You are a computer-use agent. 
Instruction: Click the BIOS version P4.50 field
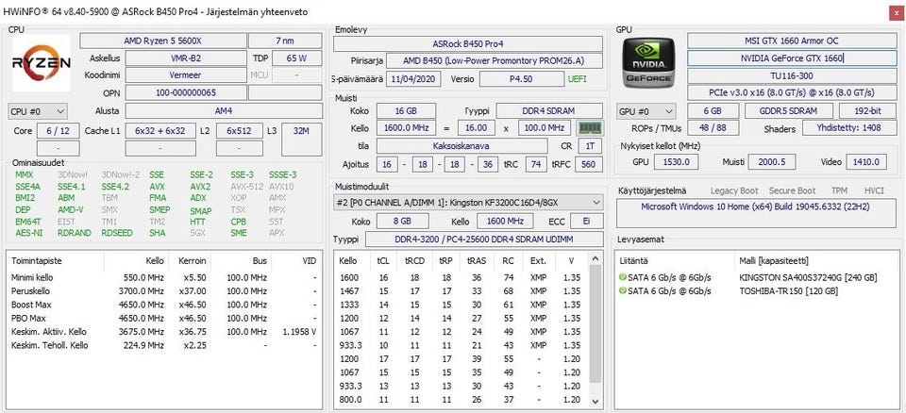[x=521, y=78]
